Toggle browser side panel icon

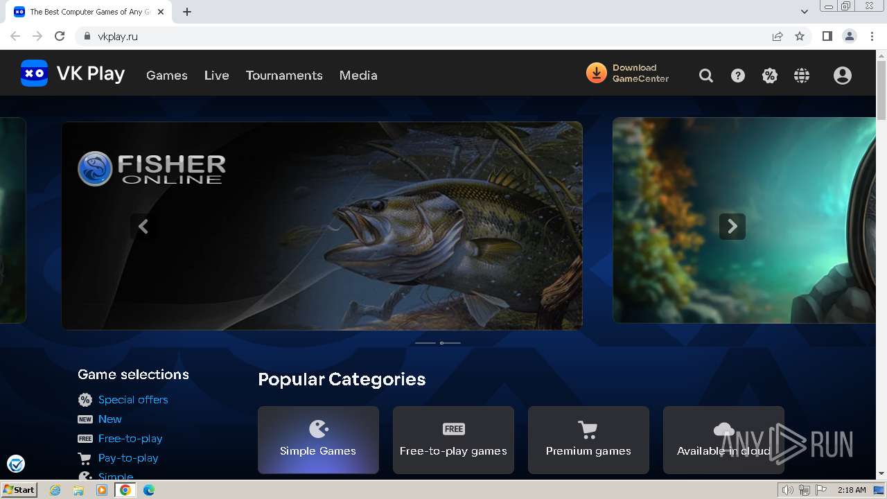tap(827, 36)
